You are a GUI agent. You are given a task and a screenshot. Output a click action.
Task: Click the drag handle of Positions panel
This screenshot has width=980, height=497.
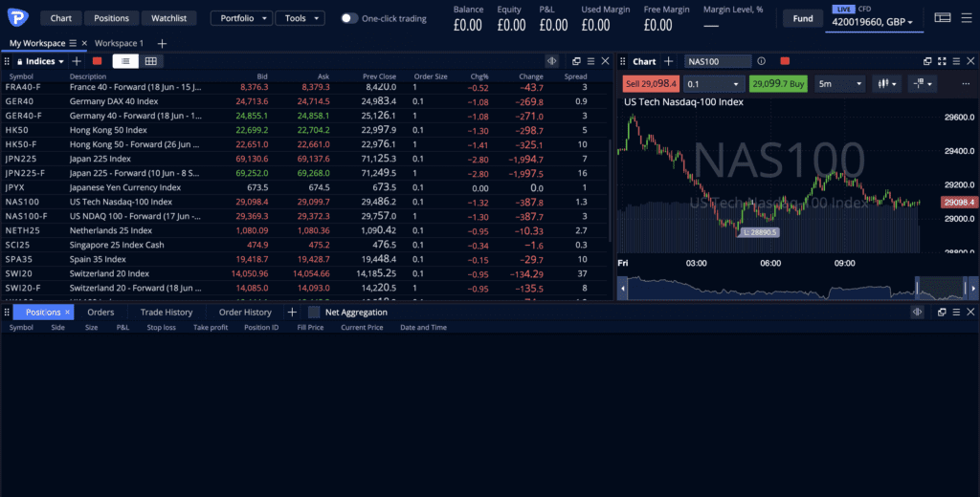8,313
